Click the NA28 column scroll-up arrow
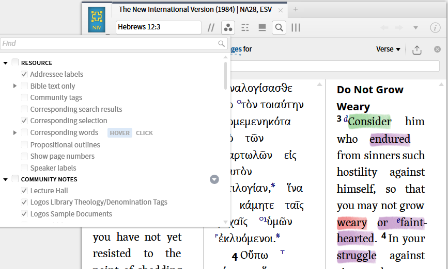Screen dimensions: 448x269 [x=319, y=85]
